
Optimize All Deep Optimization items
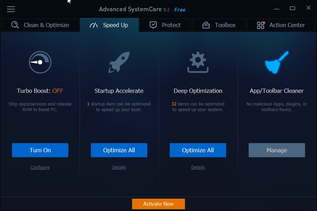[198, 150]
